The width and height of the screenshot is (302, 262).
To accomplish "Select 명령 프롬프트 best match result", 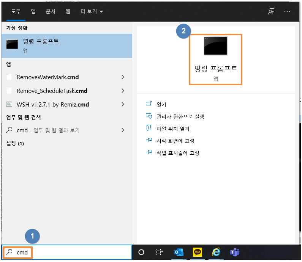I will 67,46.
